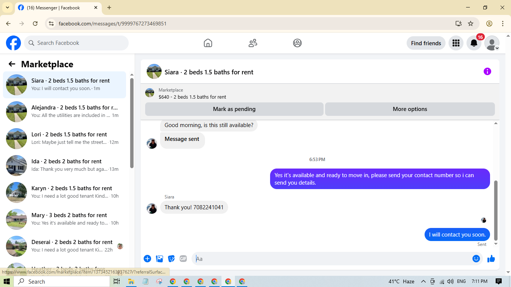This screenshot has height=287, width=511.
Task: Select 'Good morning, is this still available?' message
Action: pyautogui.click(x=209, y=126)
